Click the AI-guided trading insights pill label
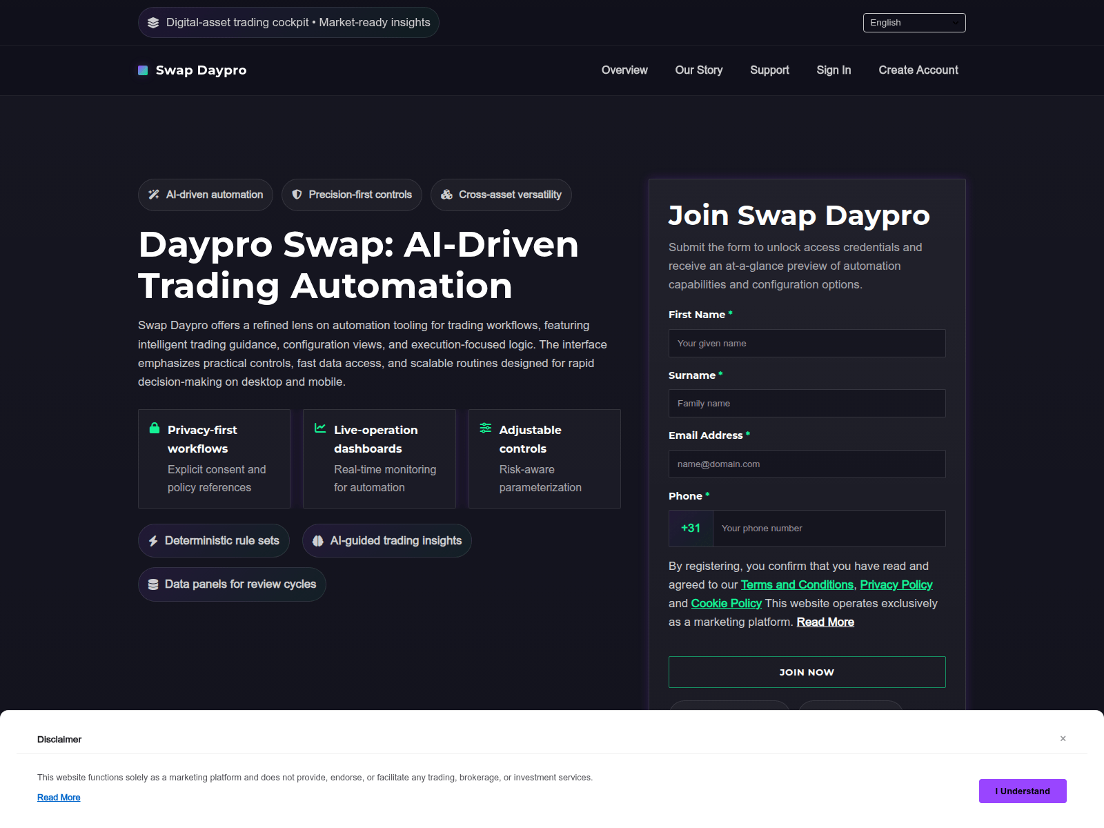 [x=396, y=541]
